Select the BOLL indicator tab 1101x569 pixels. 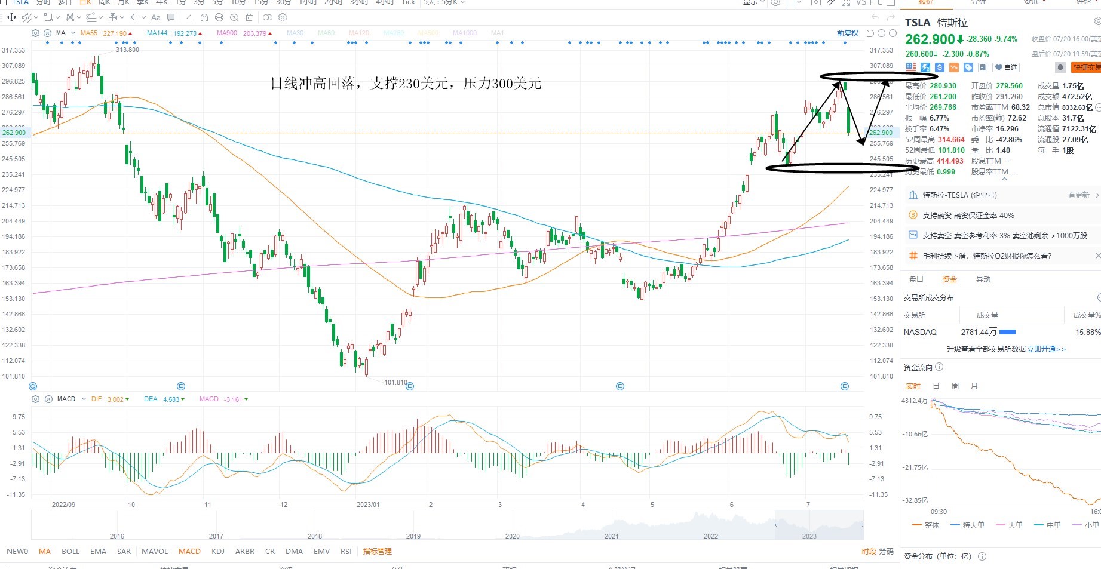tap(70, 552)
